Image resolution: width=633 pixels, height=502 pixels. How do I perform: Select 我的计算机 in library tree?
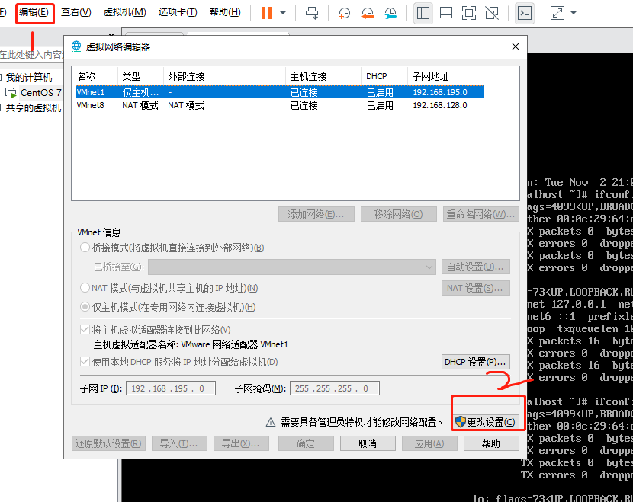click(x=28, y=77)
